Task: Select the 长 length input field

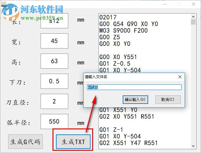Action: [54, 21]
